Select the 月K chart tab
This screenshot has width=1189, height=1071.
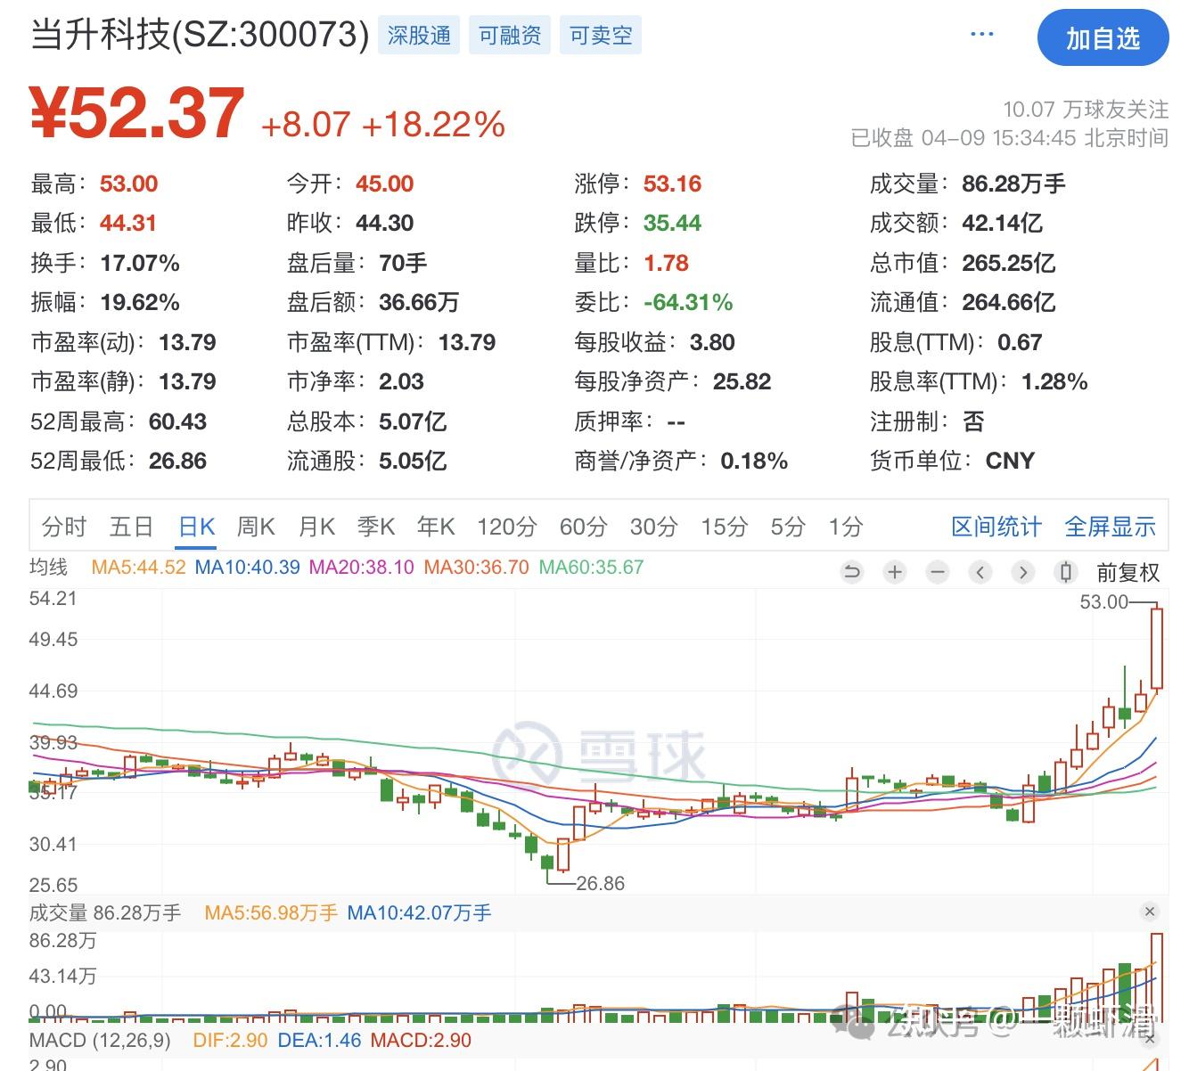click(316, 527)
